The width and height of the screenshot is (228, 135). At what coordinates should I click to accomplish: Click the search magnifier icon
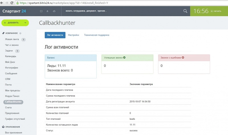[185, 11]
